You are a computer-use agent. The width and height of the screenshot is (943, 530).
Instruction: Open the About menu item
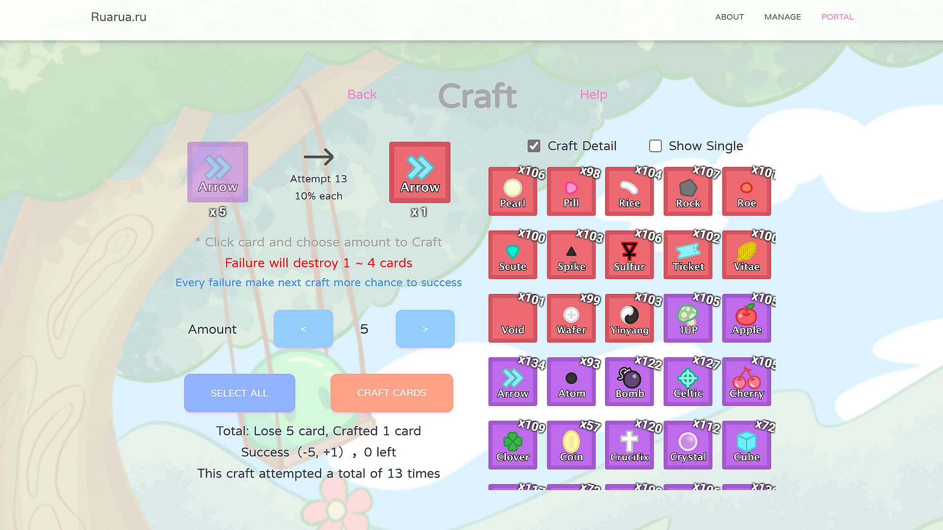click(729, 17)
